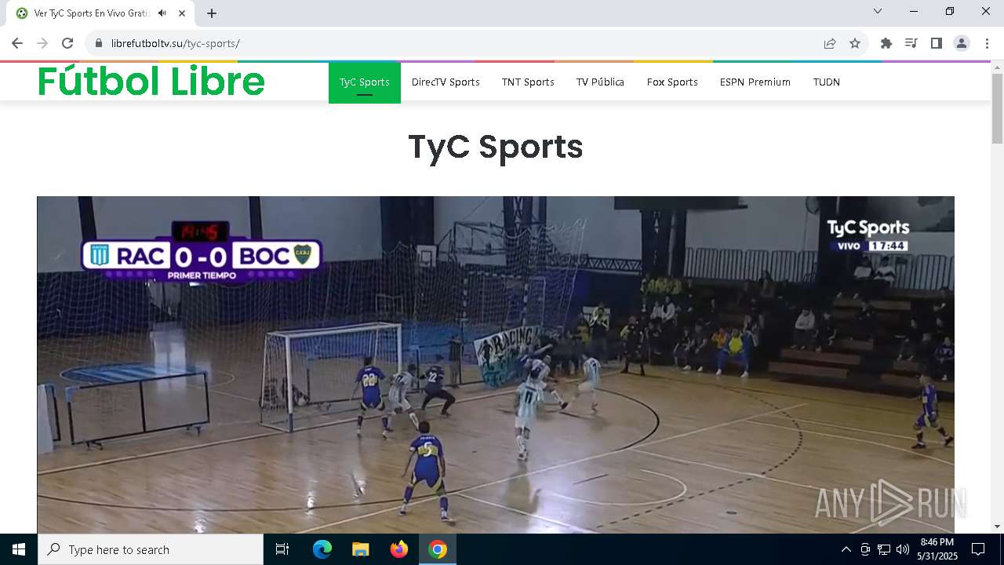Open the TNT Sports channel
Viewport: 1004px width, 565px height.
point(528,82)
